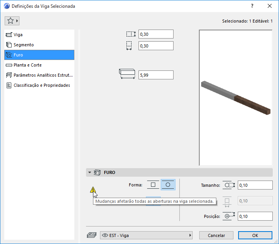The width and height of the screenshot is (279, 244).
Task: Select the Segmento page in sidebar
Action: point(39,45)
